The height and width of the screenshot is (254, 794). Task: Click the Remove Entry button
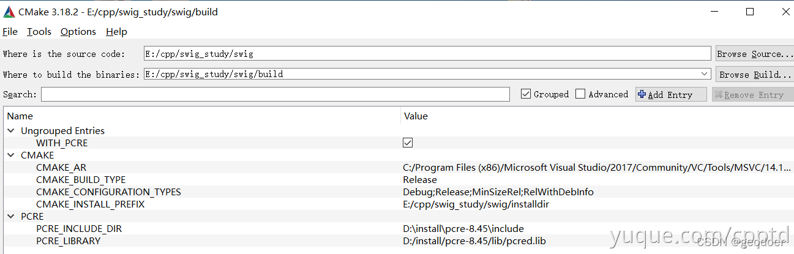point(753,94)
